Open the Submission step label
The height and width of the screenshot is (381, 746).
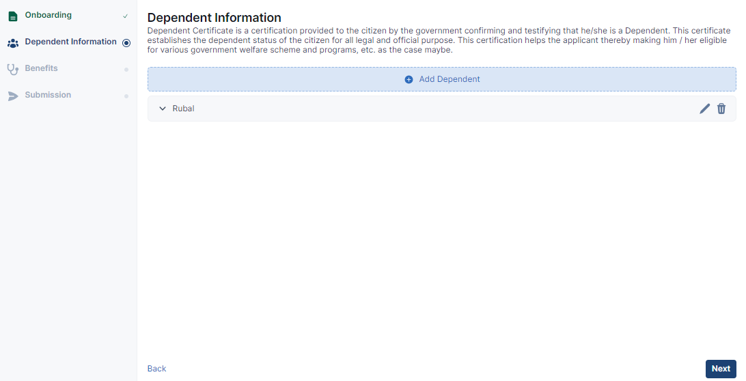tap(48, 95)
